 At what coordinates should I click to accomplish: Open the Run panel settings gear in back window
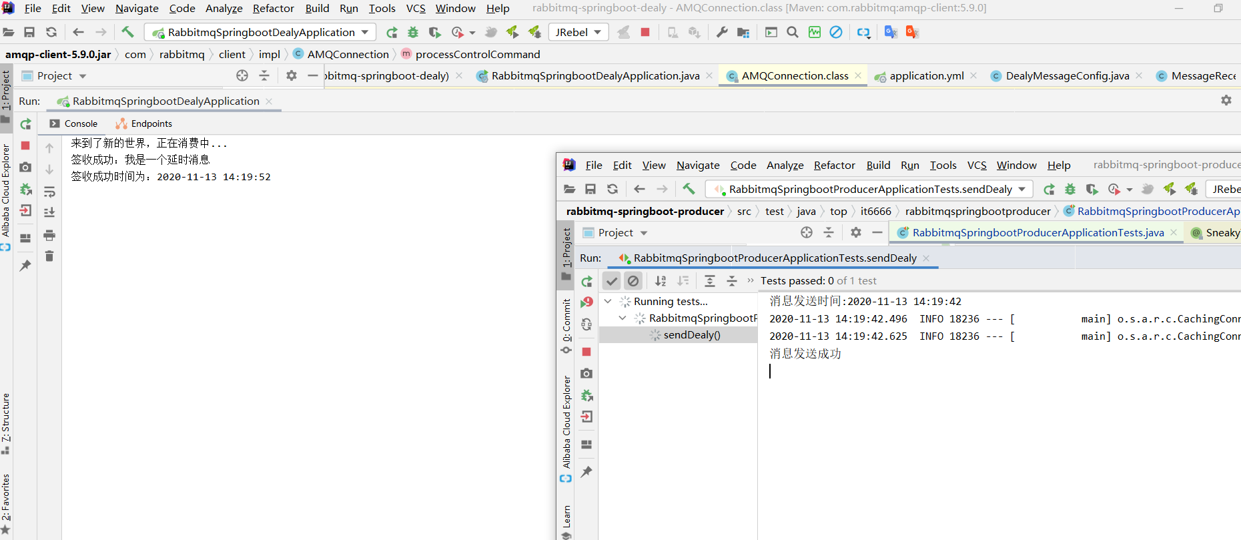(1226, 100)
